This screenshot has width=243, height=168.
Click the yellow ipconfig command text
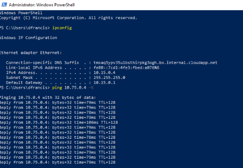pyautogui.click(x=62, y=28)
